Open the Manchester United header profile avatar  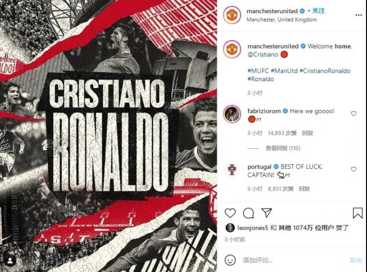pos(232,15)
